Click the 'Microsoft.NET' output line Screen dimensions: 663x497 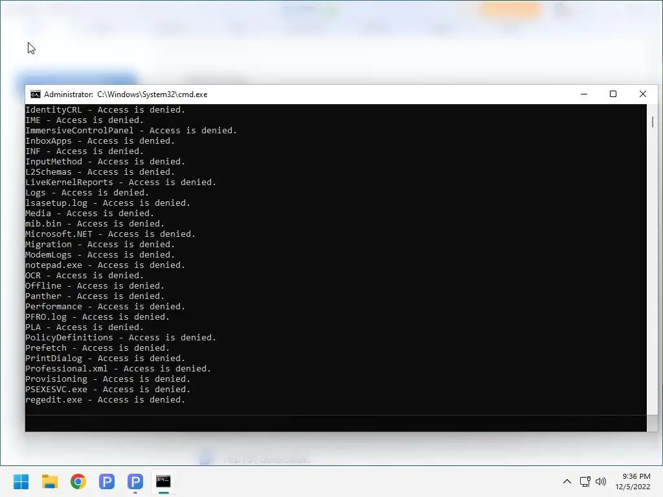(x=110, y=234)
